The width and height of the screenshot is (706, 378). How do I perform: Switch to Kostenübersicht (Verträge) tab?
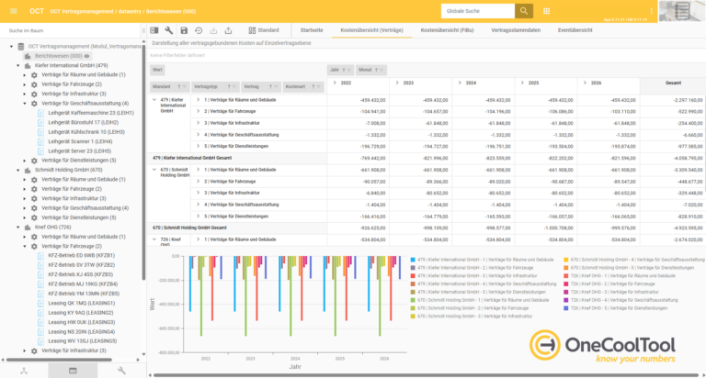click(x=372, y=30)
